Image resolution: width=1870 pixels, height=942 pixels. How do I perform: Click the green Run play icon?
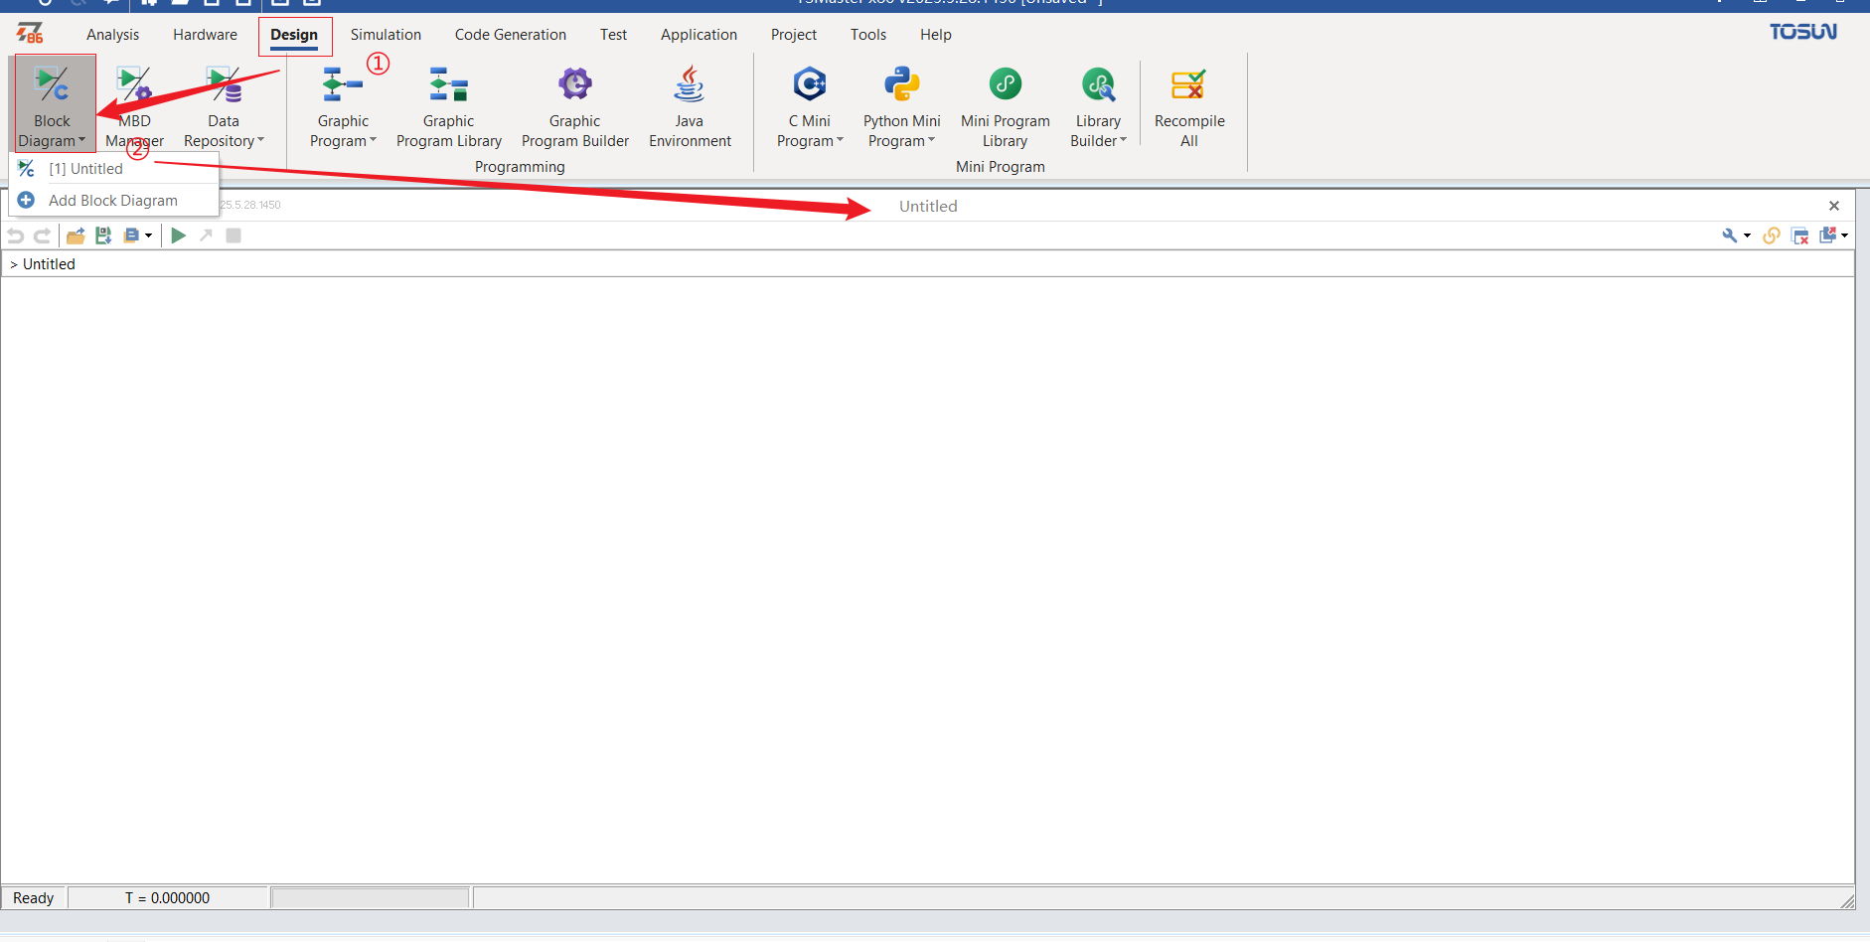[178, 235]
